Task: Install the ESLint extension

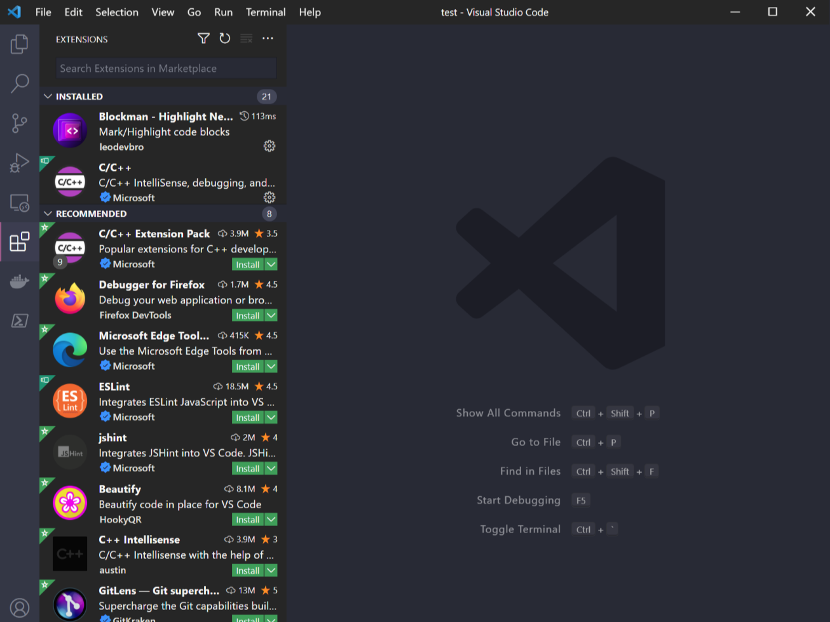Action: tap(248, 417)
